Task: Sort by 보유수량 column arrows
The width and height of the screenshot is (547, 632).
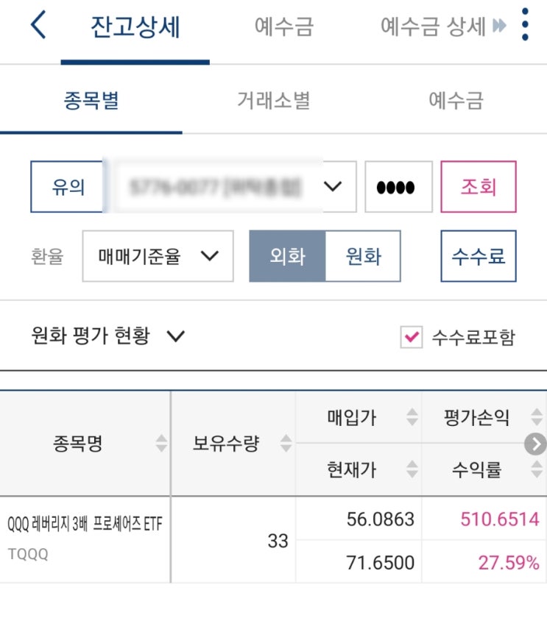Action: click(286, 444)
